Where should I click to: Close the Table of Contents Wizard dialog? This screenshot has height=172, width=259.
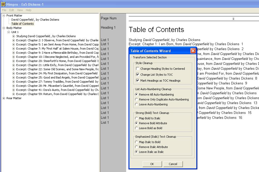pos(193,51)
